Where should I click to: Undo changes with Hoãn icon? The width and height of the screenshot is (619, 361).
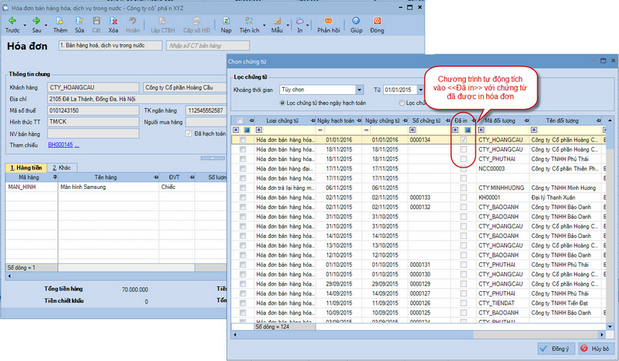point(132,21)
